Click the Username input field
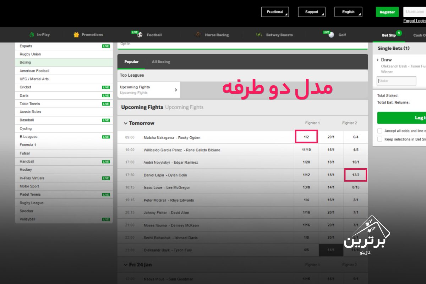 point(415,12)
